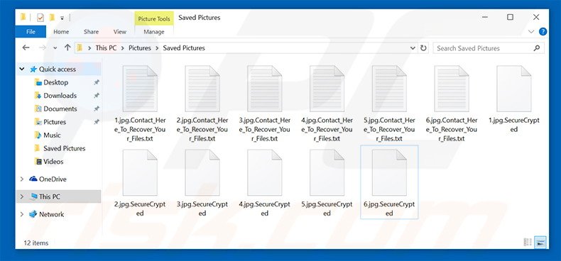This screenshot has height=261, width=561.
Task: Select the 1.jpg.SecureCrypted file icon
Action: tap(513, 89)
